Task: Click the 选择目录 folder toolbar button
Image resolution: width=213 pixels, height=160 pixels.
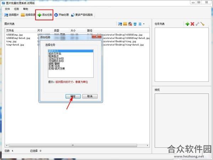Action: click(x=28, y=15)
